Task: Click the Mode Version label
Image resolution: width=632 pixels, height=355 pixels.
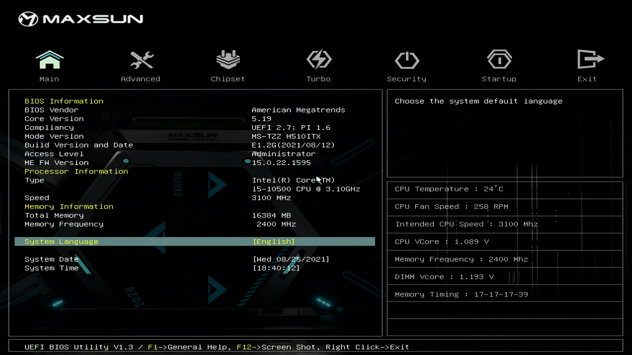Action: click(54, 136)
